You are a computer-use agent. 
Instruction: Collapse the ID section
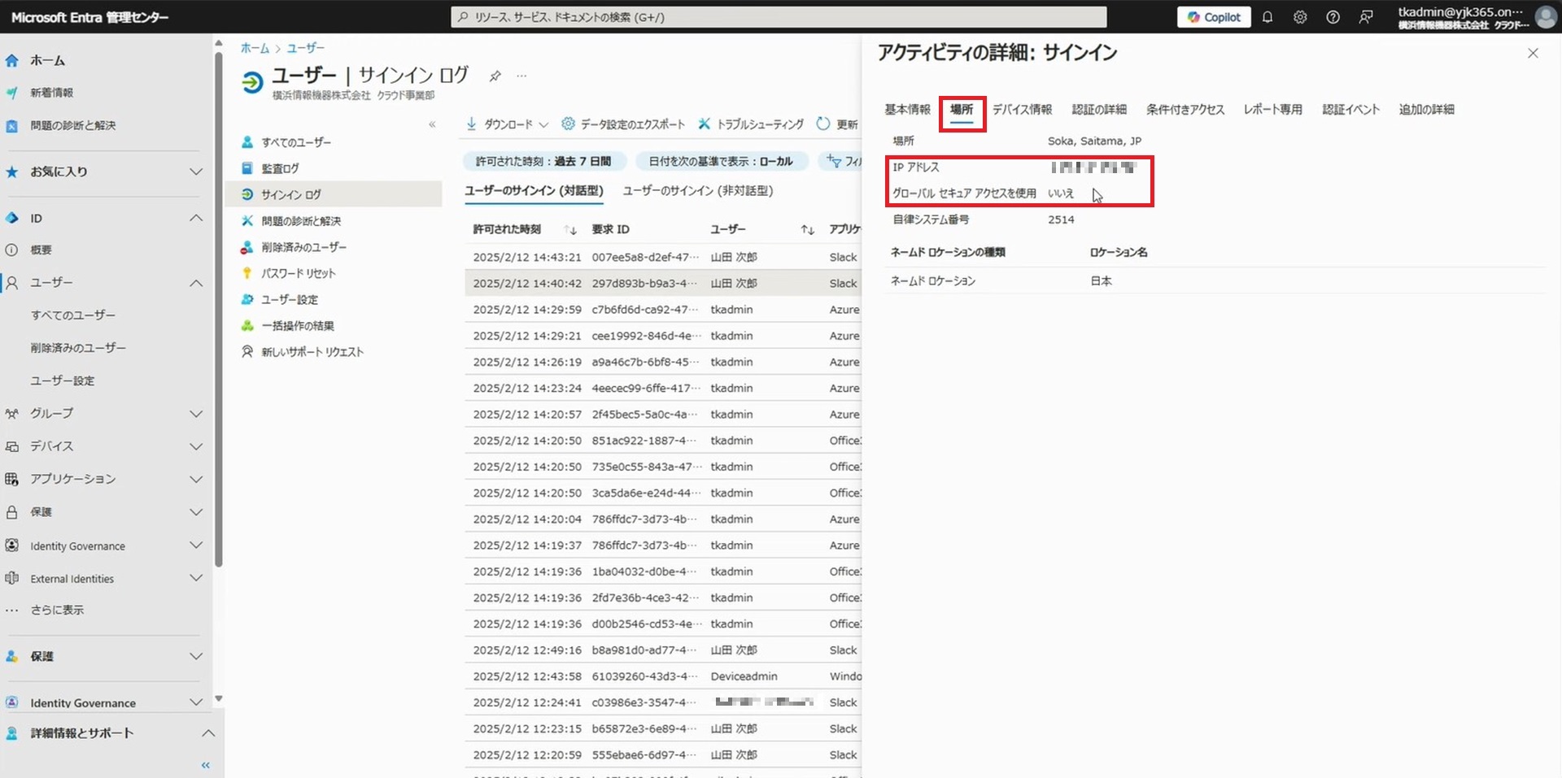coord(195,218)
